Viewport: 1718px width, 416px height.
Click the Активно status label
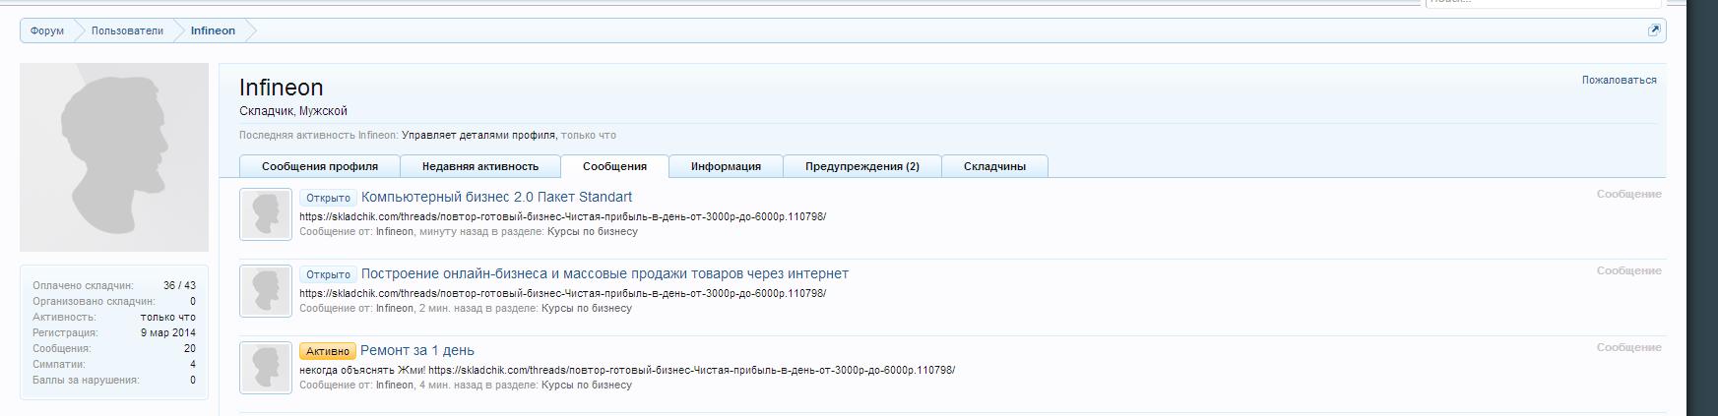click(x=328, y=351)
